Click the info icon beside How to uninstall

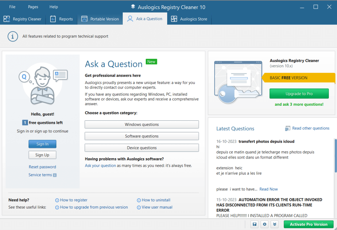(139, 200)
